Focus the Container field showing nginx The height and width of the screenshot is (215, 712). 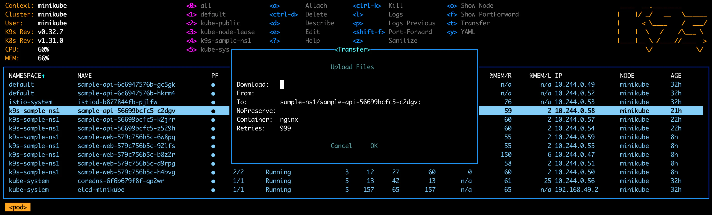point(289,120)
